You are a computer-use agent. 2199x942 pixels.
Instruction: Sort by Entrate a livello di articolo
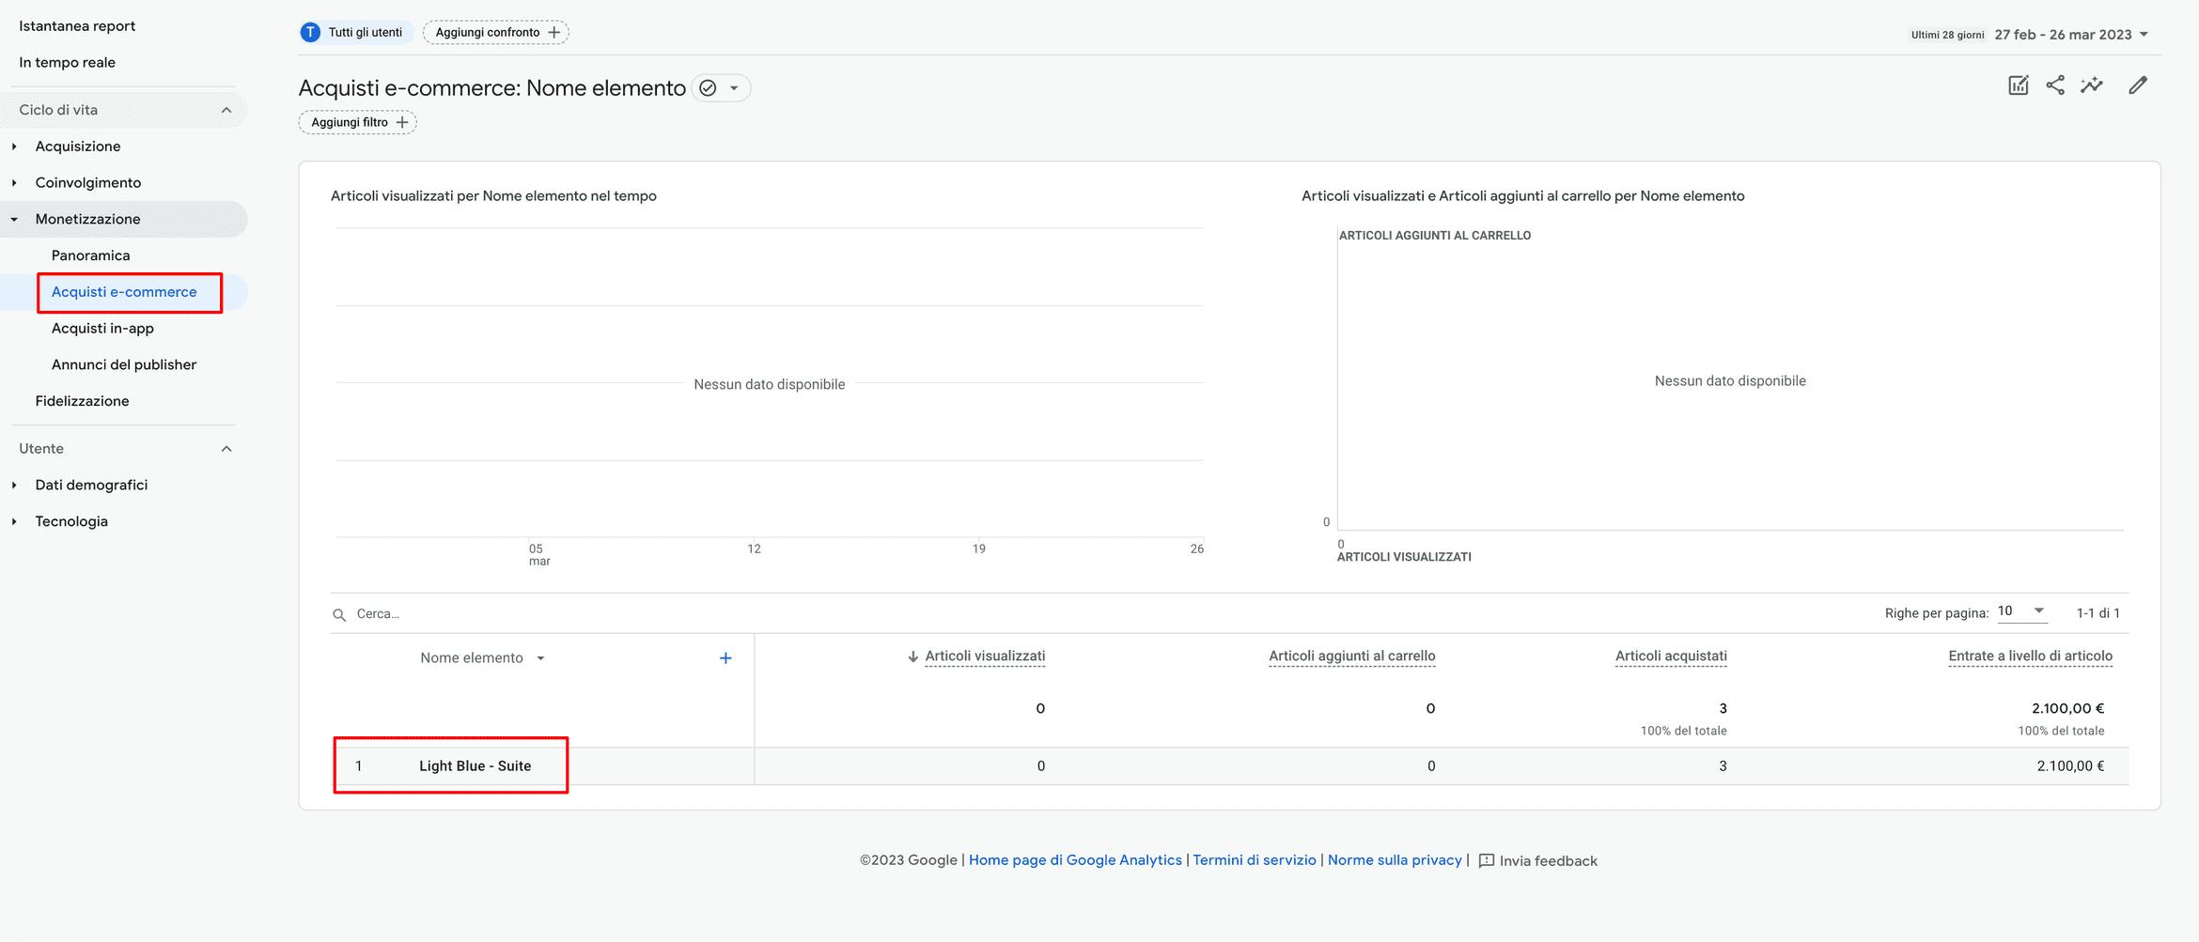2030,656
